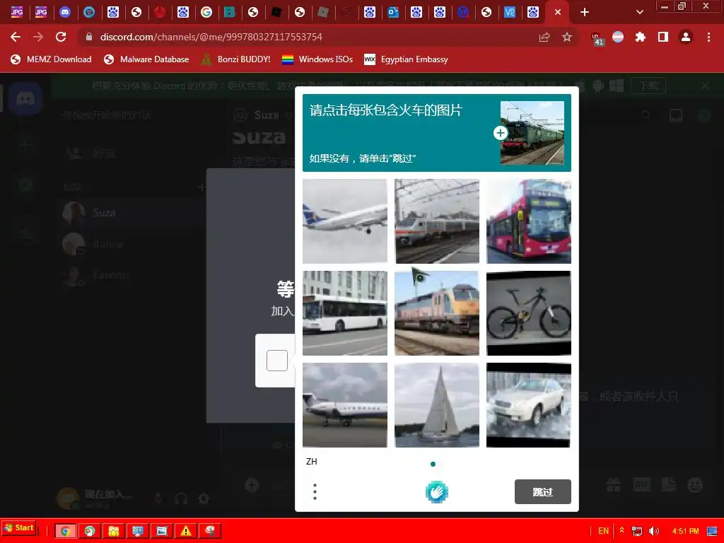The height and width of the screenshot is (543, 724).
Task: Switch to the Discord icon tab
Action: [65, 12]
